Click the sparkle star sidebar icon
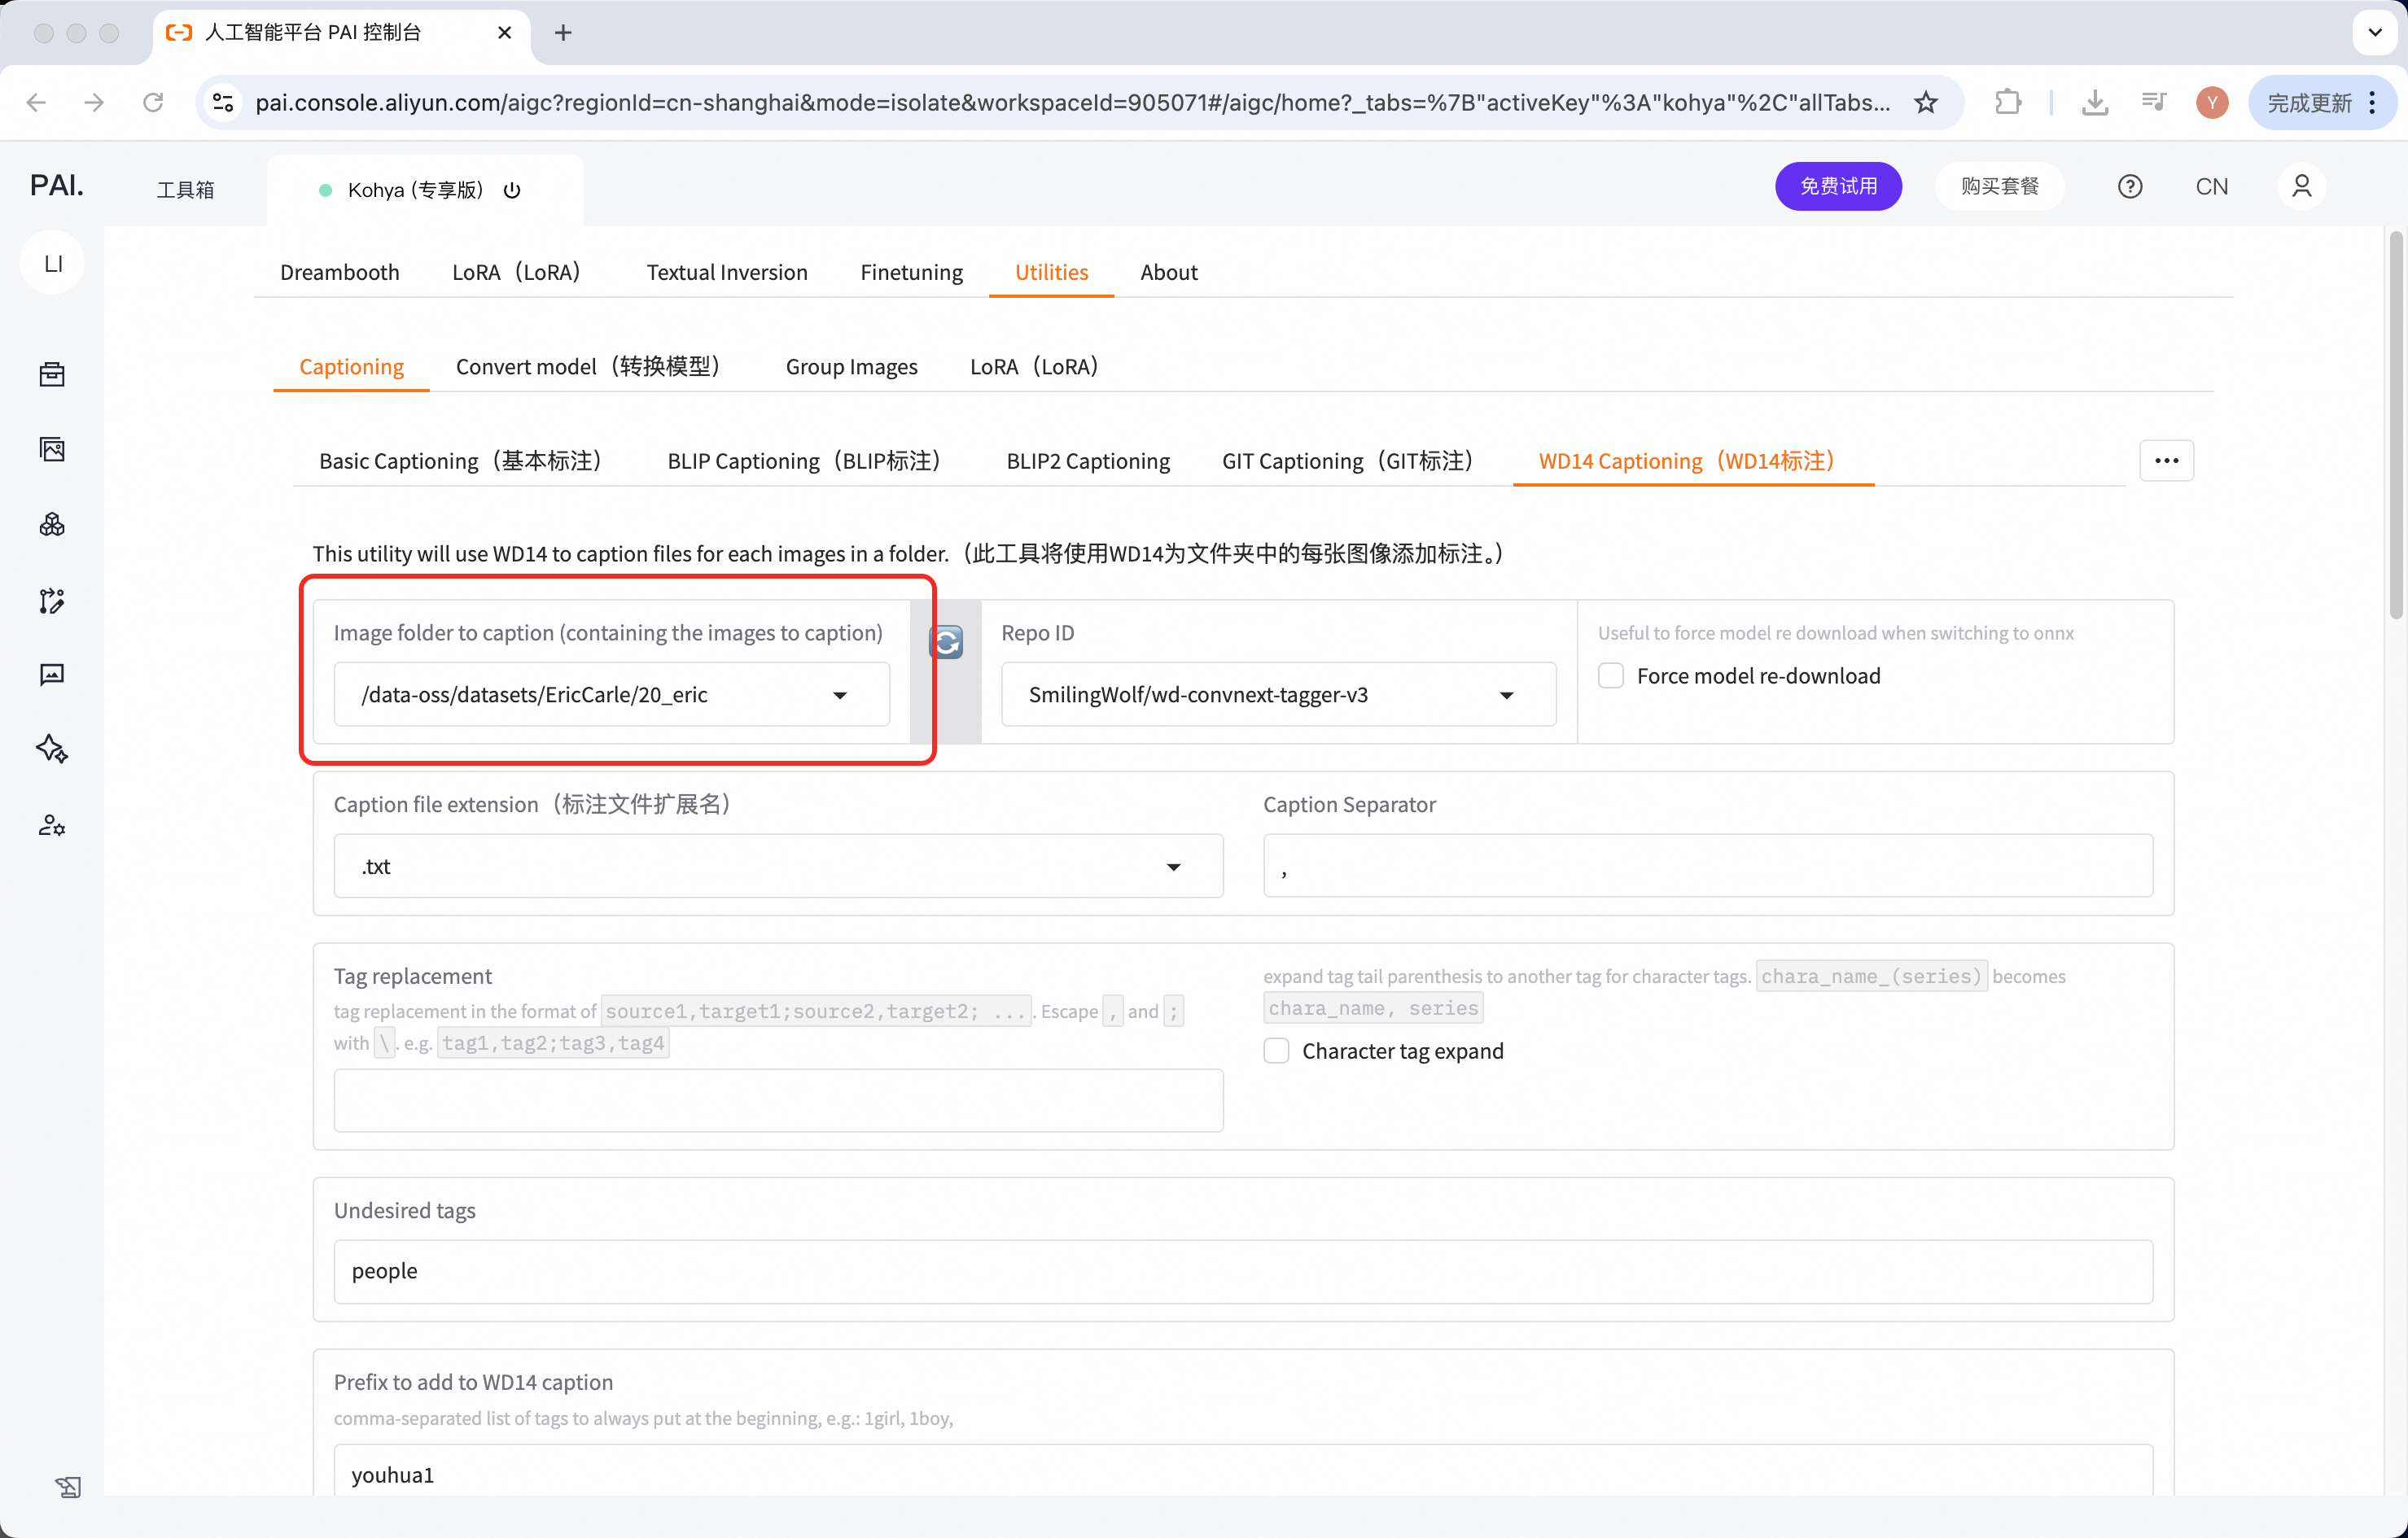 (x=52, y=749)
